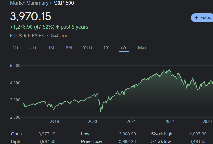Click the 52-wk high value 4,637.30
The image size is (213, 144).
click(x=198, y=134)
